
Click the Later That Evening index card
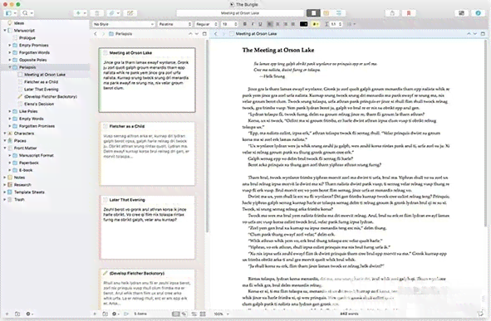147,227
